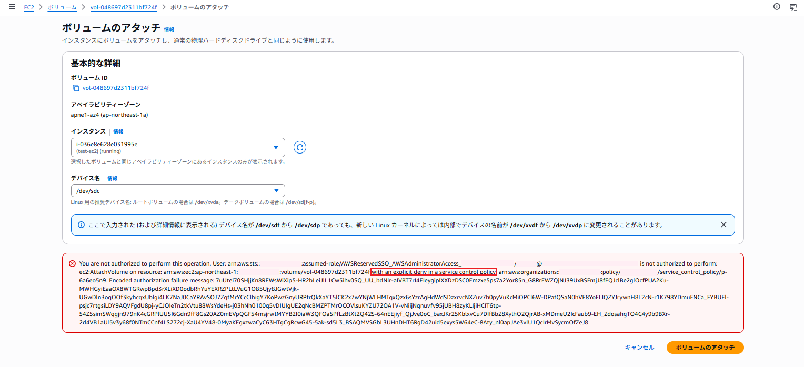The width and height of the screenshot is (804, 367).
Task: Click the highlighted explicit deny error text
Action: click(434, 272)
